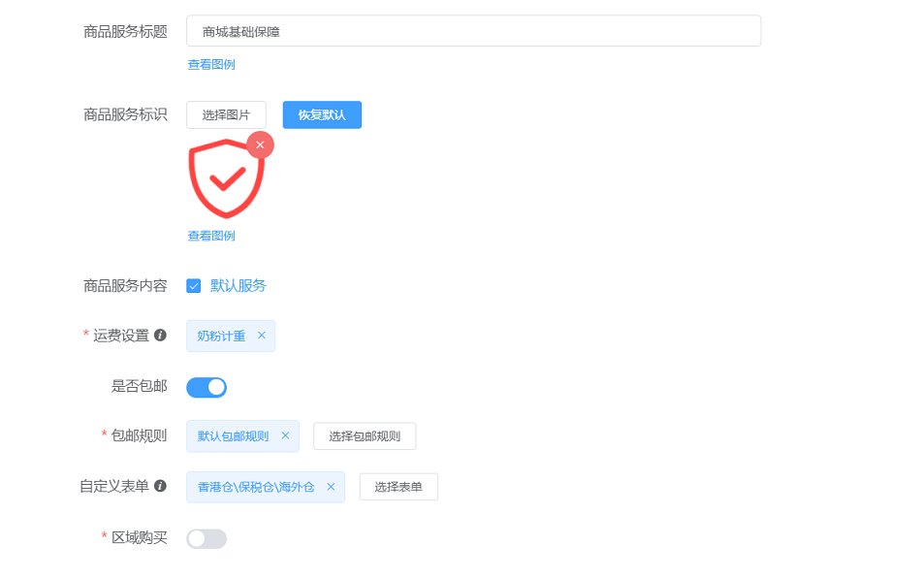Uncheck the 默认服务 checkbox
The image size is (921, 578).
(x=193, y=286)
